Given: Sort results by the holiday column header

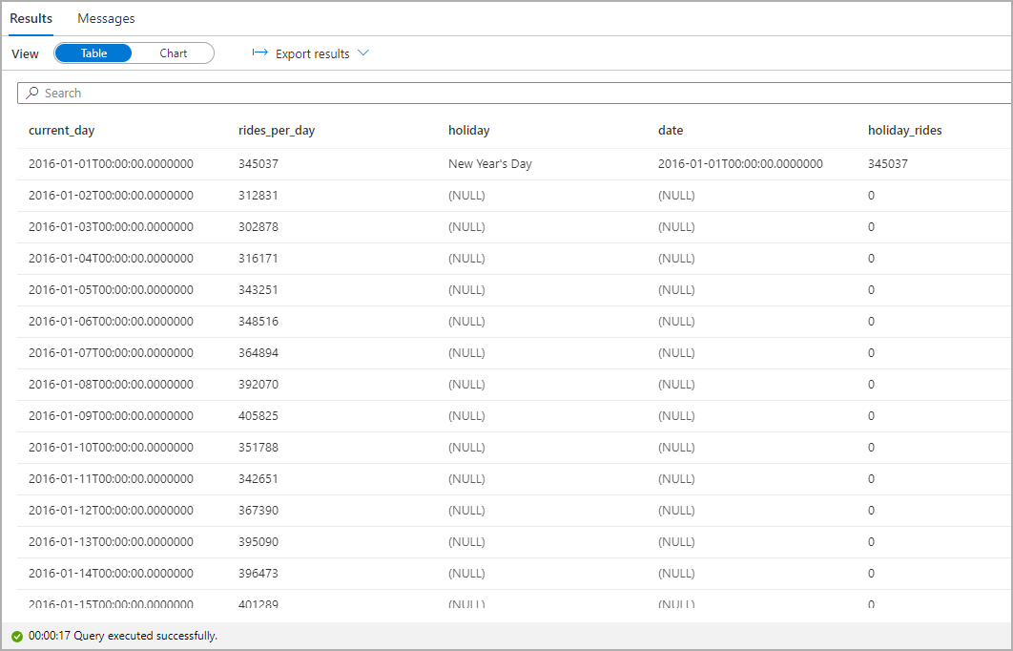Looking at the screenshot, I should (467, 130).
